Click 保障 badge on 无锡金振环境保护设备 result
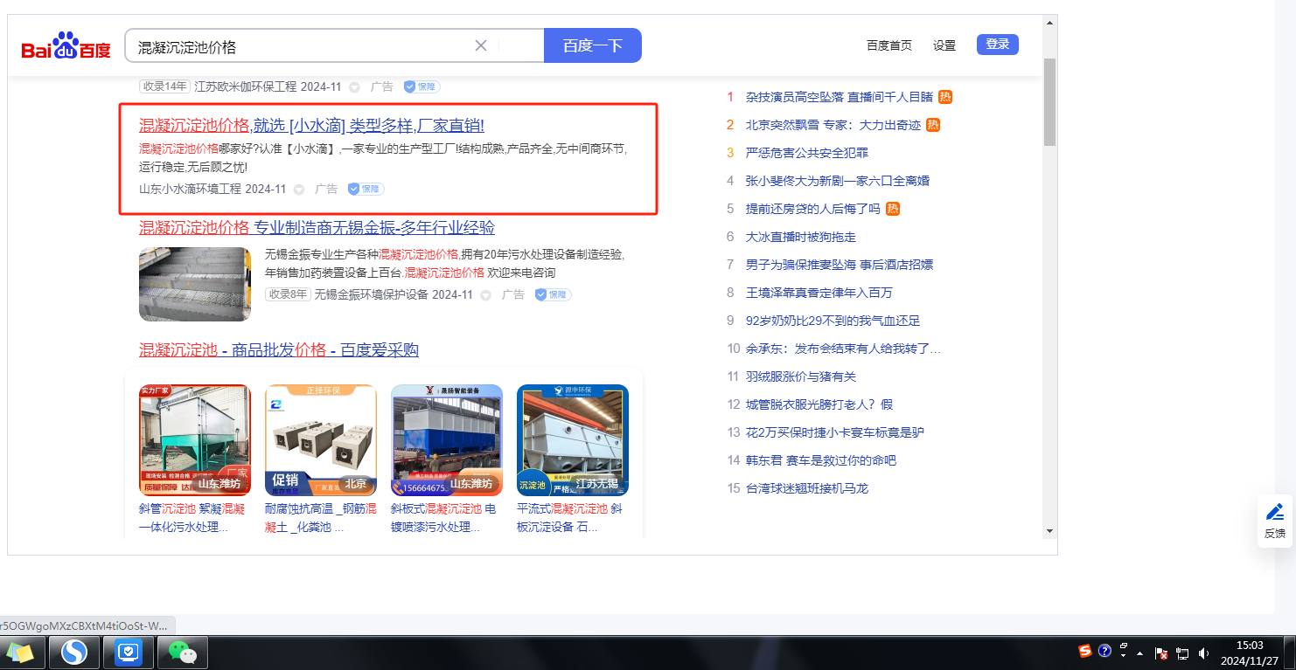 553,294
